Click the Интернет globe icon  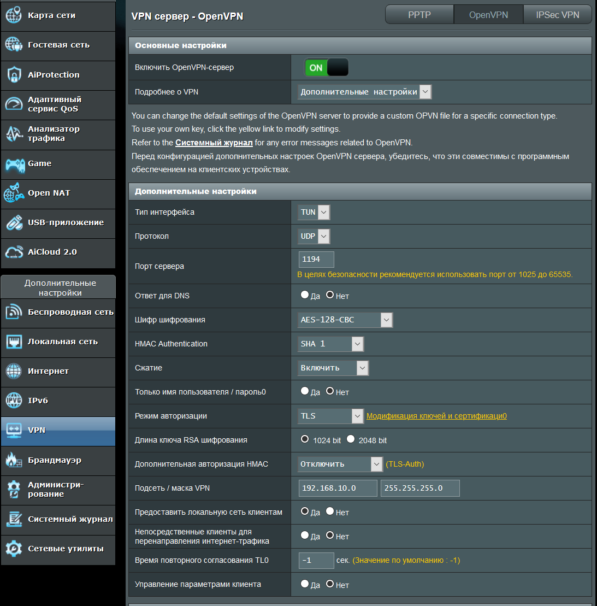[x=14, y=371]
